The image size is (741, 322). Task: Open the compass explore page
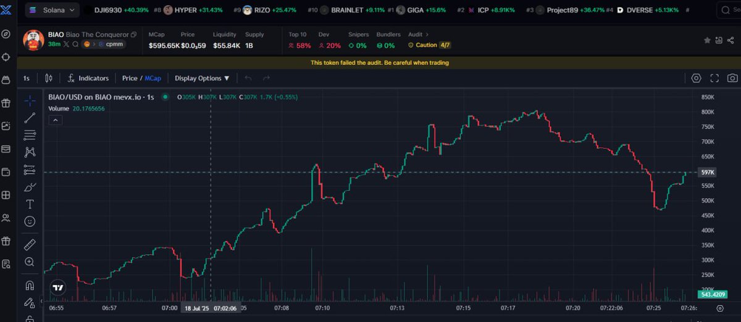(x=6, y=34)
